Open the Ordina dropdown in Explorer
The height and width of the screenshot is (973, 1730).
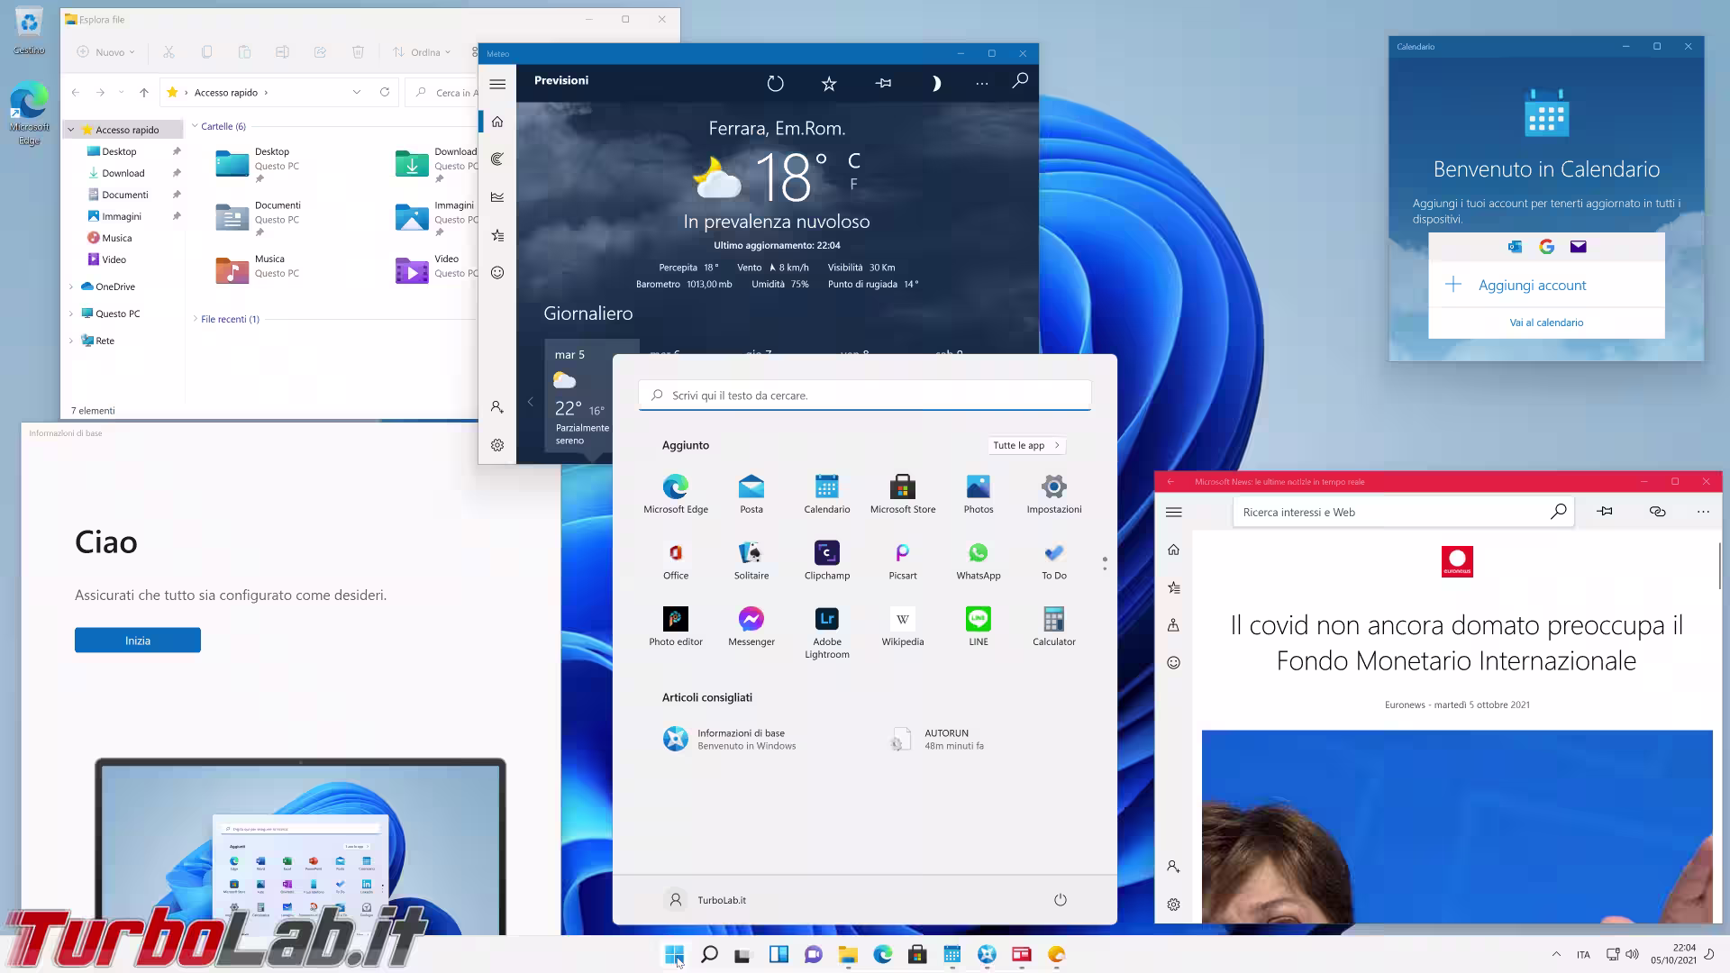pyautogui.click(x=422, y=52)
